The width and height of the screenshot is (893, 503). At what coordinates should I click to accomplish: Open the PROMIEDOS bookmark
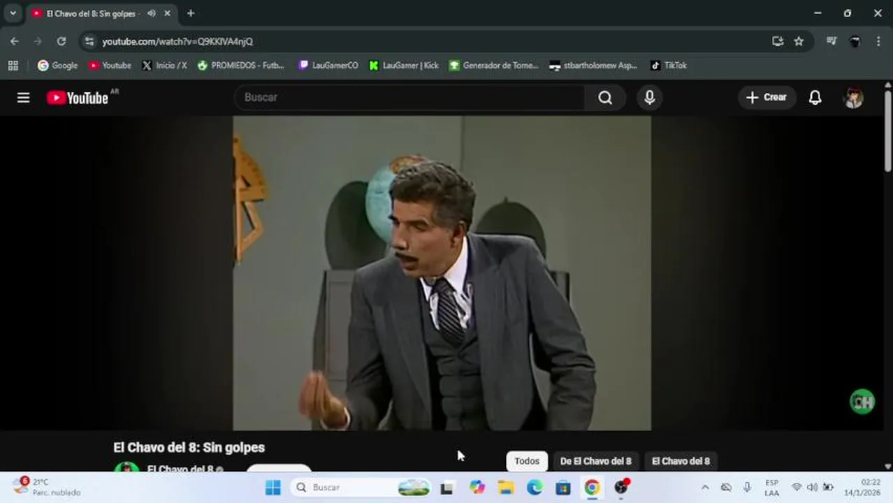[241, 65]
